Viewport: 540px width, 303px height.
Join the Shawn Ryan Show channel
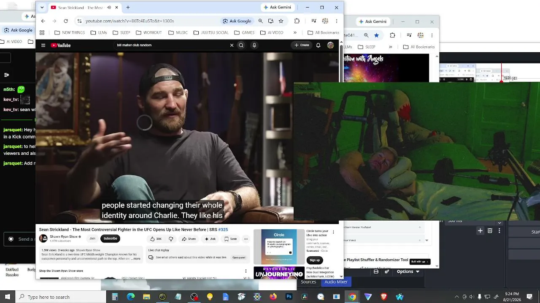click(92, 239)
